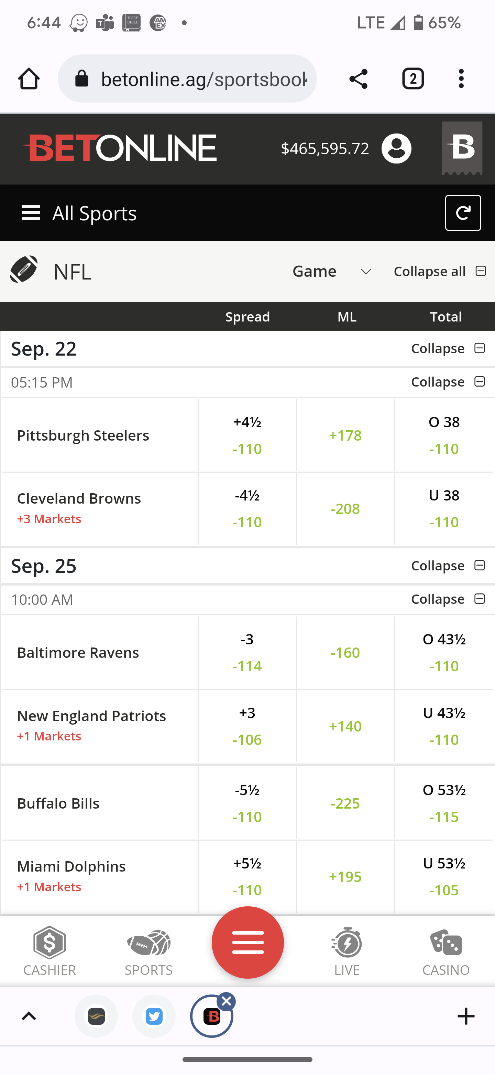This screenshot has width=495, height=1074.
Task: Select Pittsburgh Steelers +178 moneyline
Action: point(345,435)
